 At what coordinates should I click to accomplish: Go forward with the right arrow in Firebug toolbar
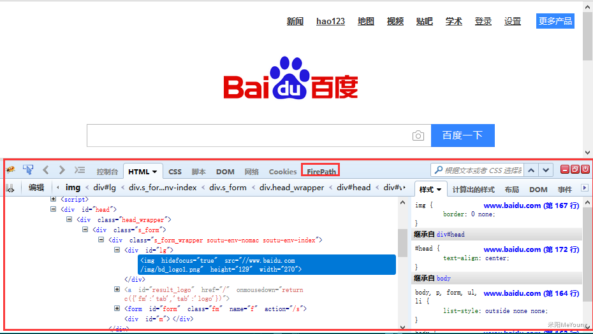(62, 170)
